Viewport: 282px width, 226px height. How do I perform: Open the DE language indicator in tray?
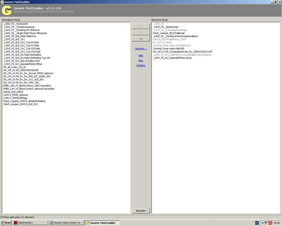point(257,223)
